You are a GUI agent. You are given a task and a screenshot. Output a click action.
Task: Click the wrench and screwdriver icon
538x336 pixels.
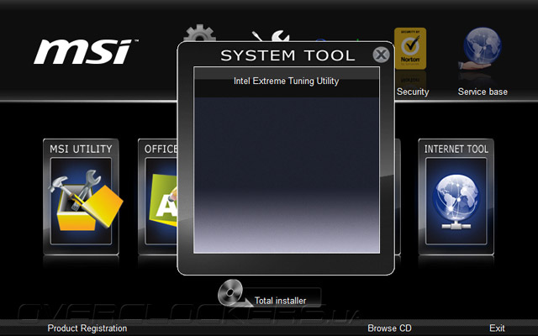click(x=271, y=35)
